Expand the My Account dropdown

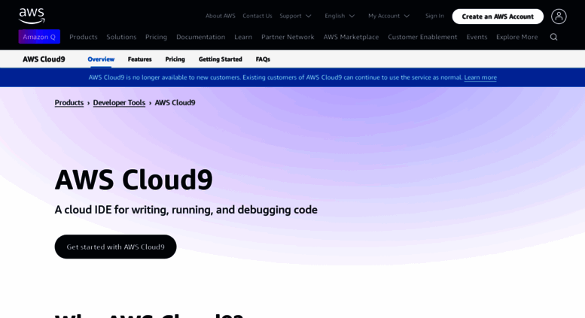388,16
